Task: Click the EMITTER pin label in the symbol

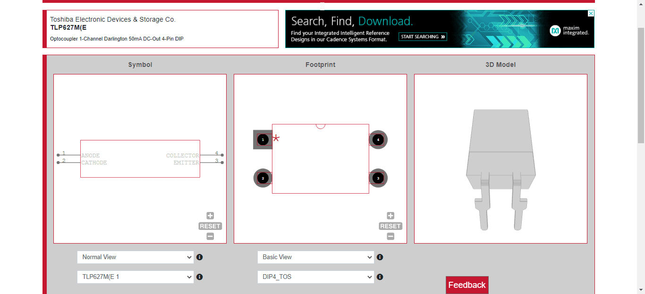Action: coord(186,163)
